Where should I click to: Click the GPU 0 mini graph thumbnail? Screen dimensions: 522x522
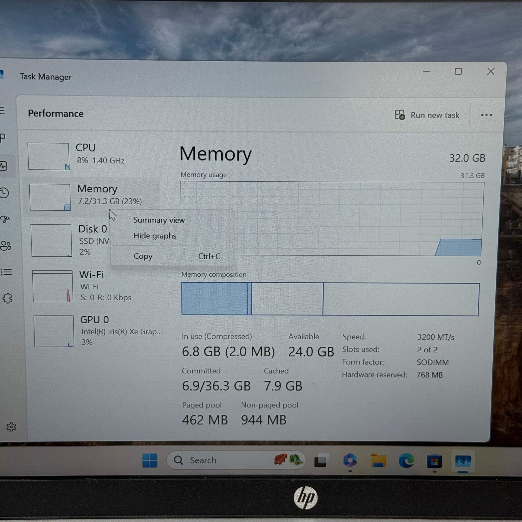click(54, 331)
